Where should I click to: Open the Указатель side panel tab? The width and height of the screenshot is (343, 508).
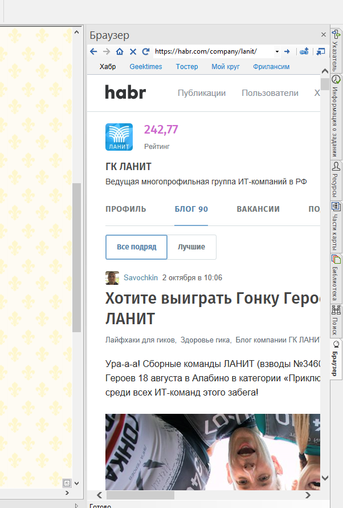[x=336, y=51]
